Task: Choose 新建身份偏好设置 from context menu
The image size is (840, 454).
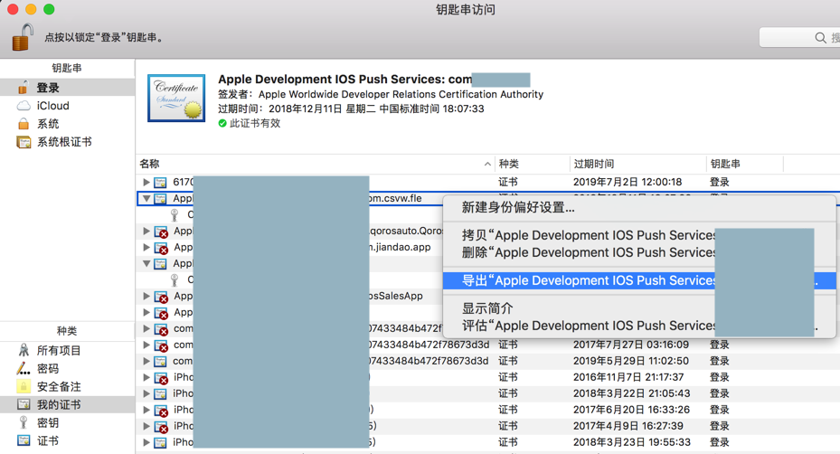Action: [518, 207]
